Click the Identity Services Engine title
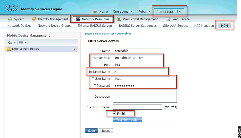The height and width of the screenshot is (138, 241). coord(41,9)
